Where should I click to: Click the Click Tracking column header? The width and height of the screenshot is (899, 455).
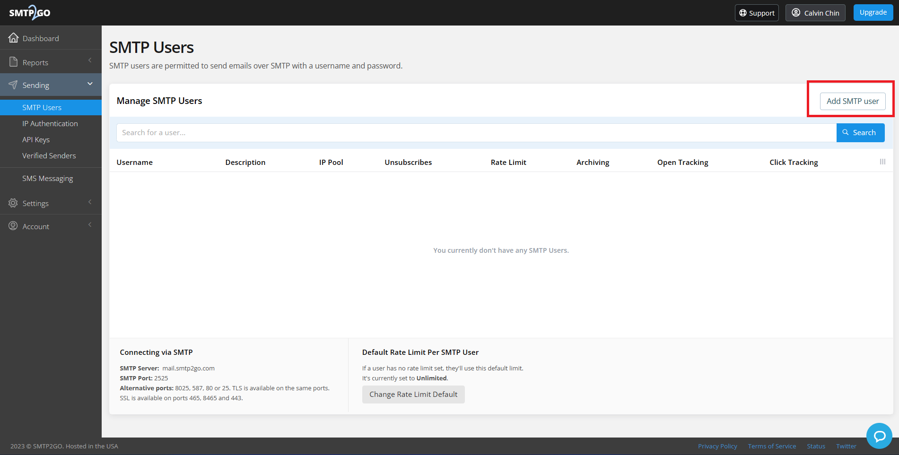click(x=794, y=162)
